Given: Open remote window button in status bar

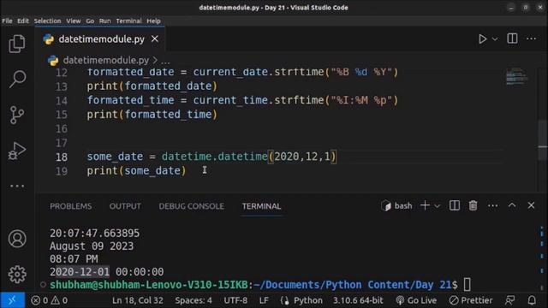Looking at the screenshot, I should [x=12, y=300].
